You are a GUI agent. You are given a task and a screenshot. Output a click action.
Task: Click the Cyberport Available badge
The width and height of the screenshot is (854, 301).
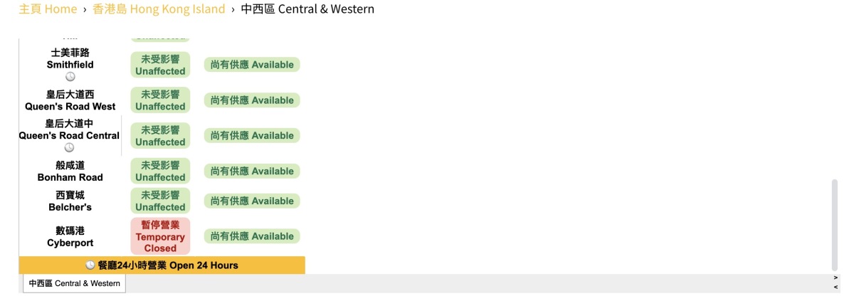pyautogui.click(x=252, y=236)
